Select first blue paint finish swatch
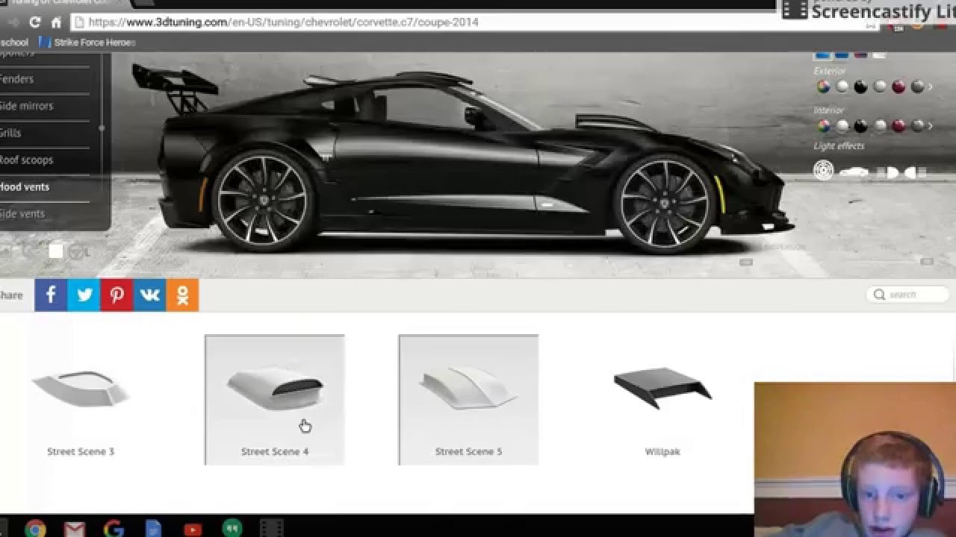 [x=823, y=55]
